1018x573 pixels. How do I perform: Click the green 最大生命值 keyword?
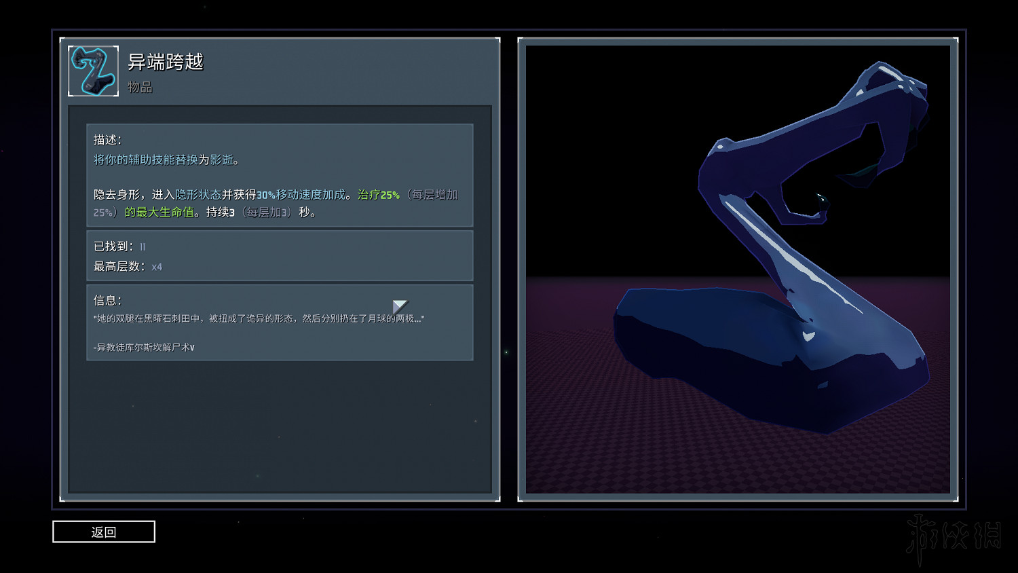(165, 212)
